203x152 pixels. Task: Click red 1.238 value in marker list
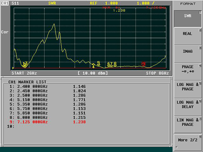pos(79,122)
